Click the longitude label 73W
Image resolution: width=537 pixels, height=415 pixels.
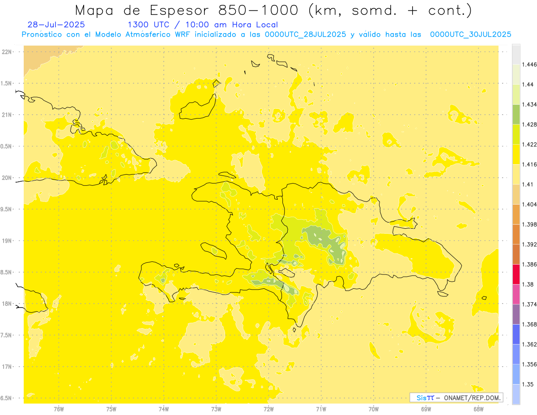(x=216, y=409)
